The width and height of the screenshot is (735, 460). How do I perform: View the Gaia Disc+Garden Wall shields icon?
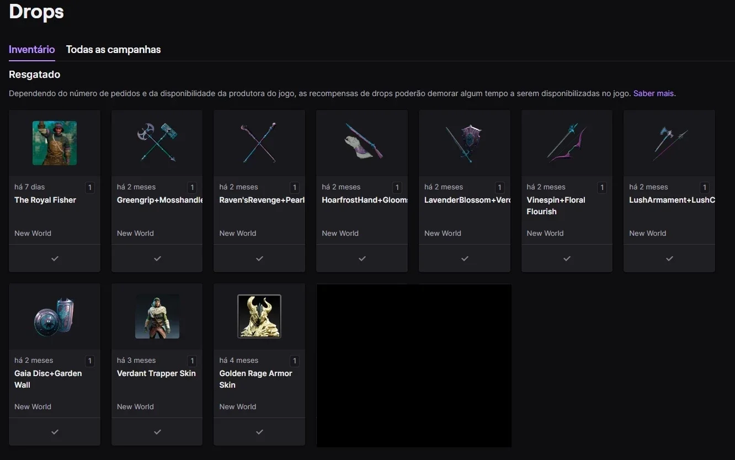55,316
